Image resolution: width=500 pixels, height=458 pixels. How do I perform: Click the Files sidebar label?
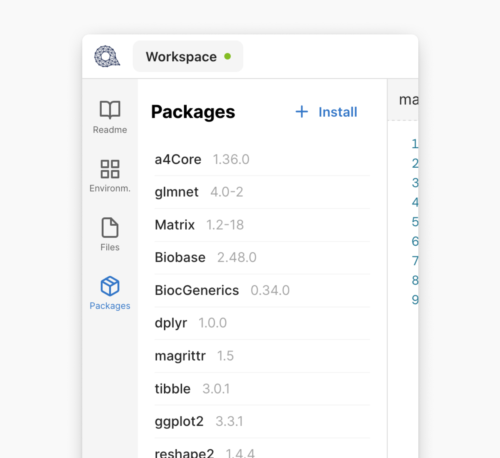pyautogui.click(x=110, y=247)
